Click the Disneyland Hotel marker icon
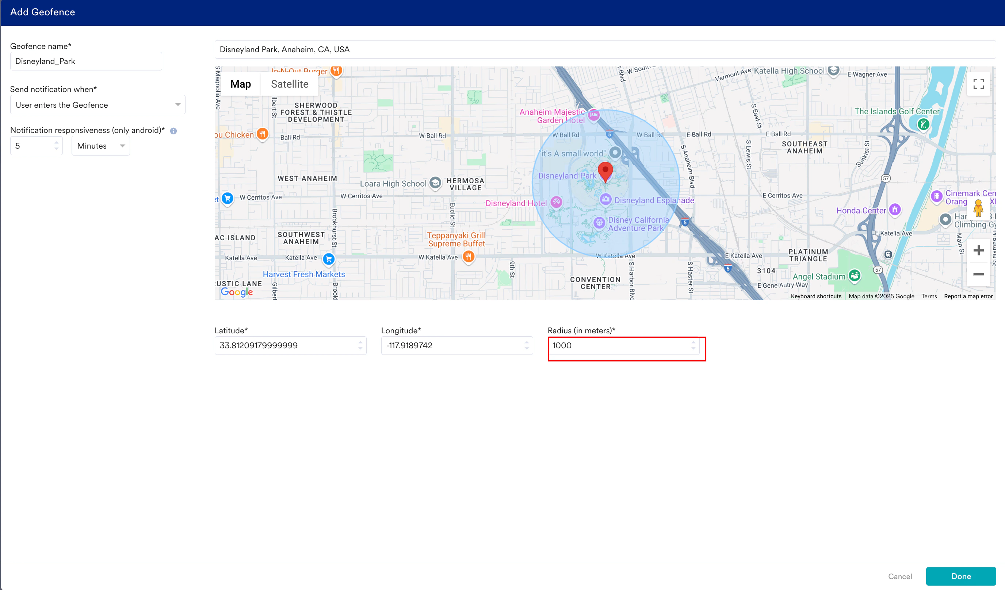The height and width of the screenshot is (590, 1005). coord(556,202)
